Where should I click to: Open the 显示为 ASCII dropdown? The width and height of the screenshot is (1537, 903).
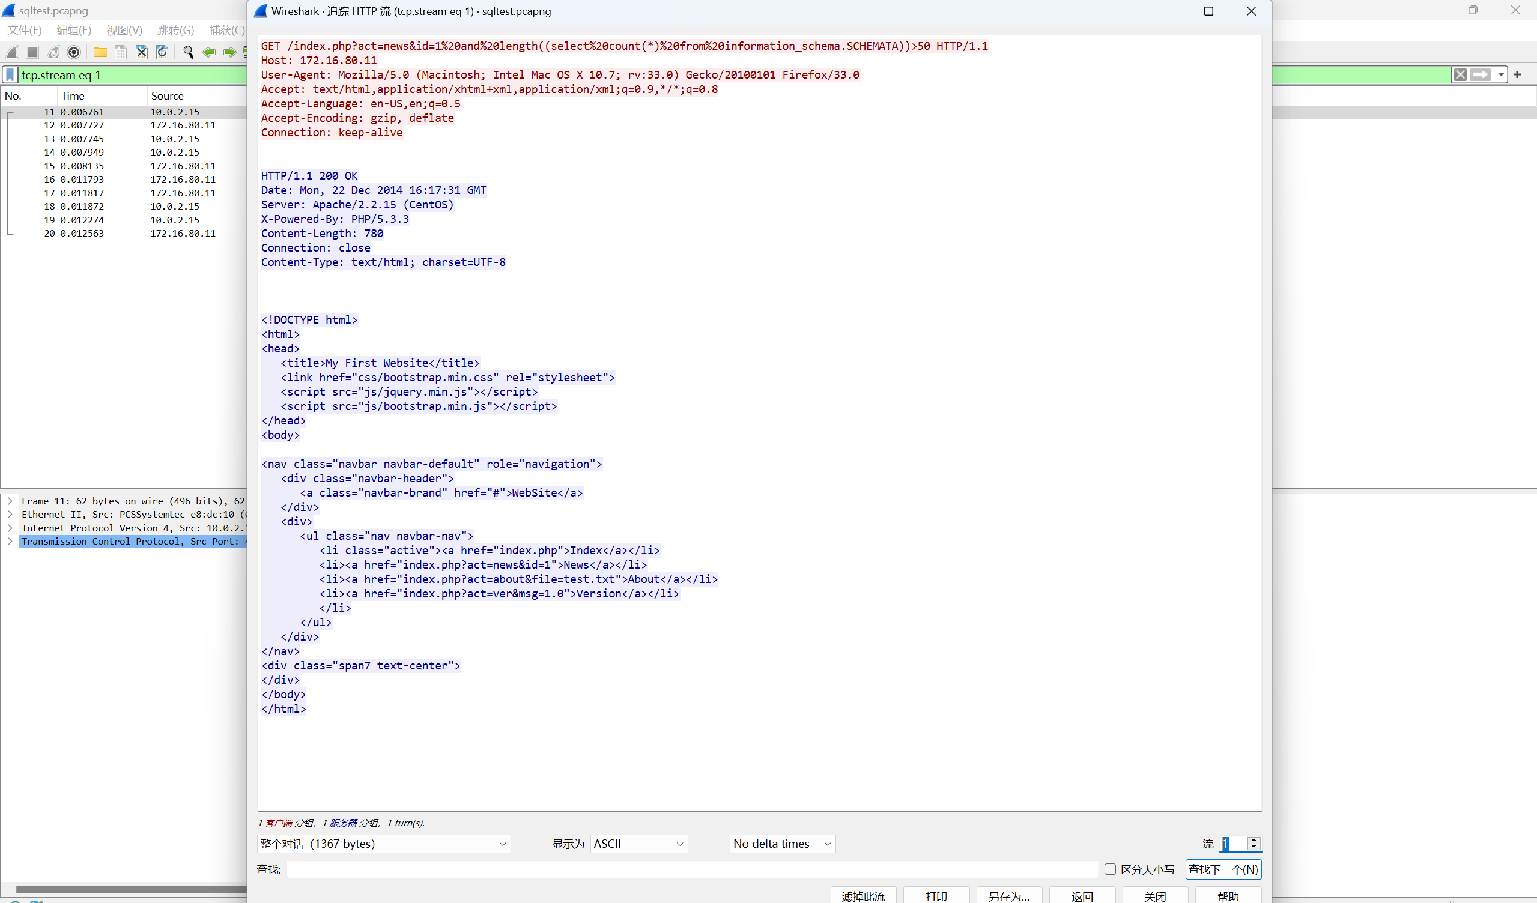pyautogui.click(x=638, y=844)
